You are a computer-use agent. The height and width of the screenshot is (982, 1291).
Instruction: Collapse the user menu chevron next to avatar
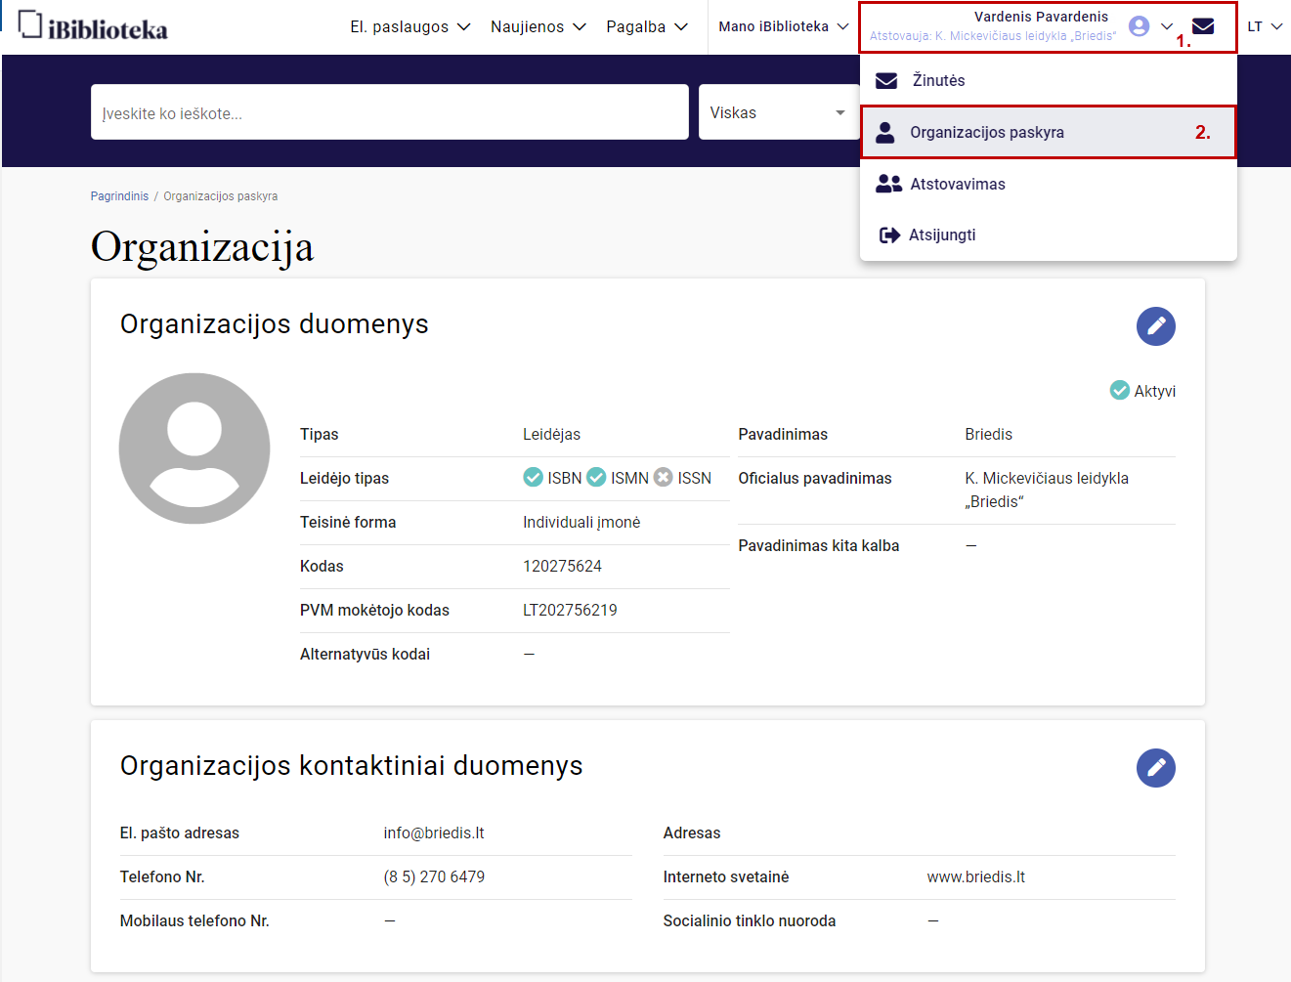pos(1167,26)
